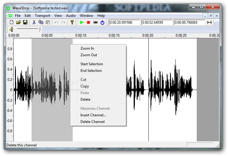Viewport: 228px width, 156px height.
Task: Click the selection end field 0:00:08.790069
Action: click(189, 23)
